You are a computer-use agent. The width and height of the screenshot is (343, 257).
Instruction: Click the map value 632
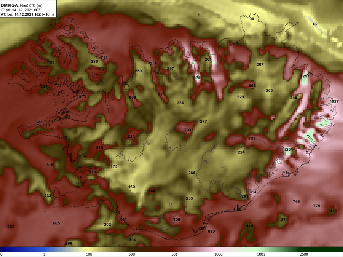point(131,137)
